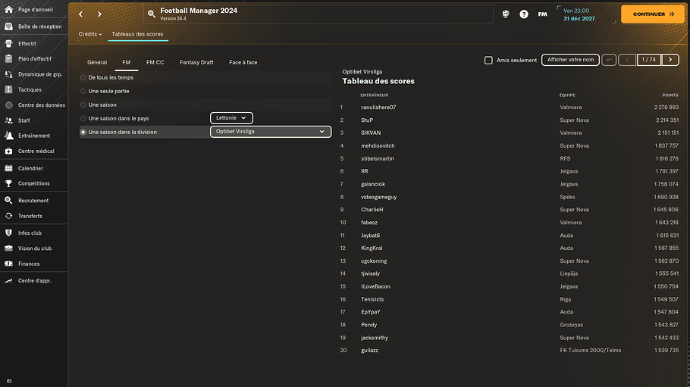The image size is (690, 387).
Task: Expand the Optibet Virslīga division dropdown
Action: (271, 132)
